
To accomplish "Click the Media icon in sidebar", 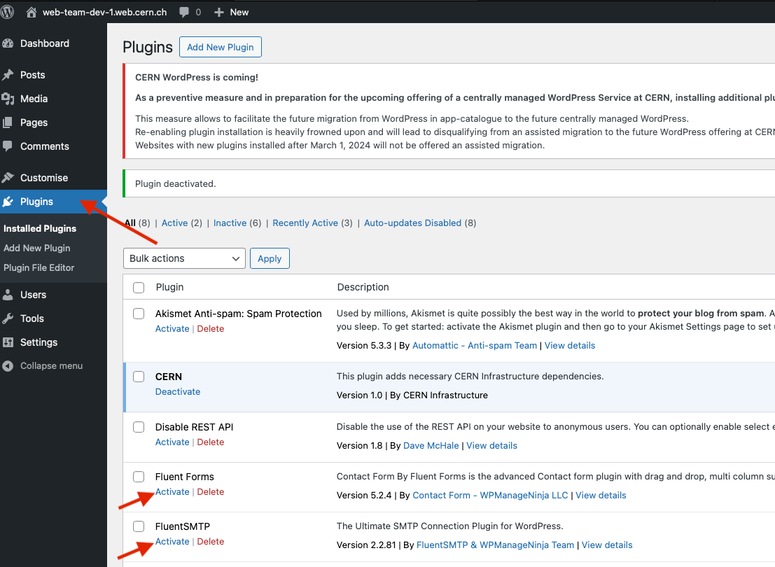I will 8,99.
